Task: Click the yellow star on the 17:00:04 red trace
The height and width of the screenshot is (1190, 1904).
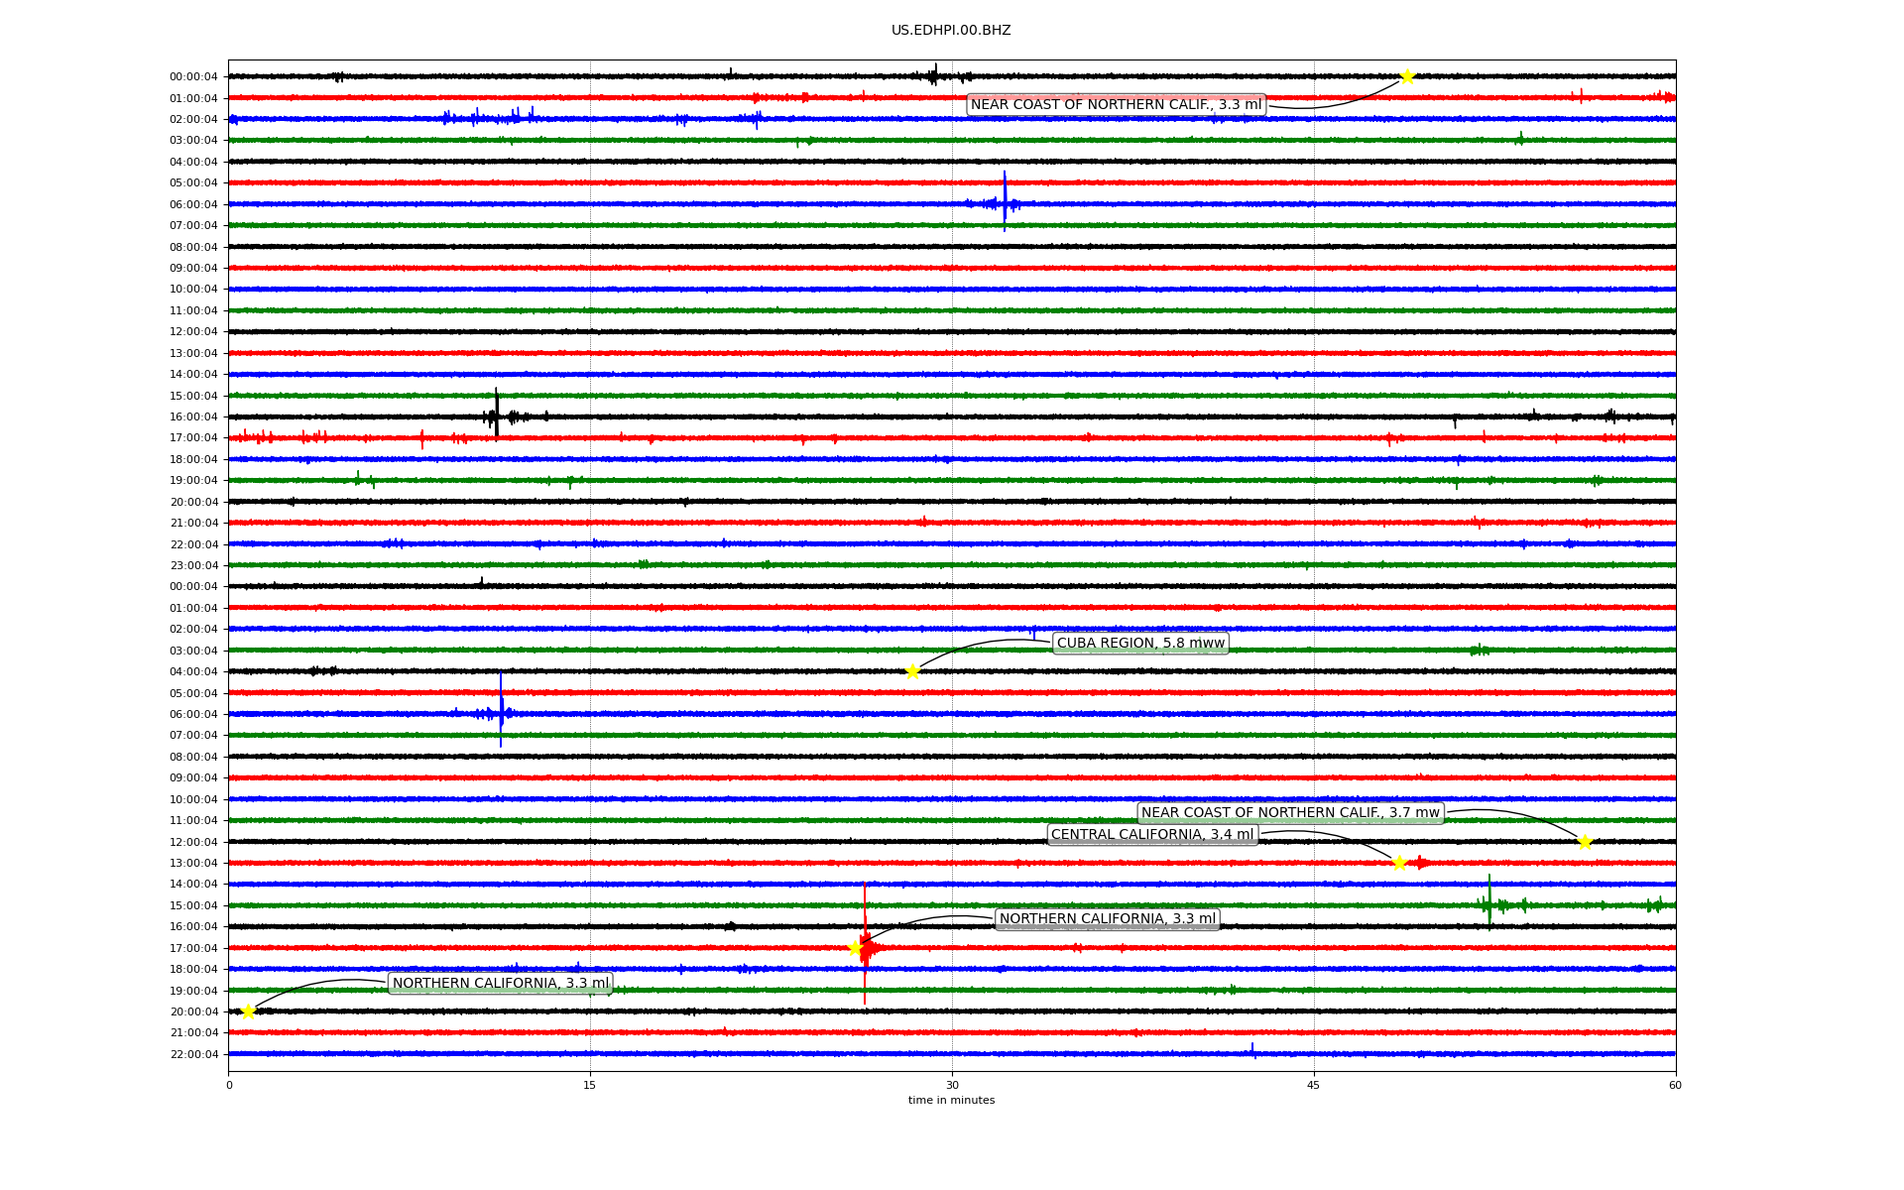Action: (855, 948)
